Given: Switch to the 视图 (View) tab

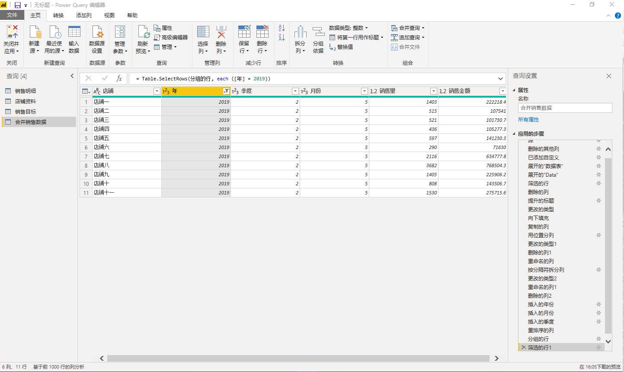Looking at the screenshot, I should (109, 15).
